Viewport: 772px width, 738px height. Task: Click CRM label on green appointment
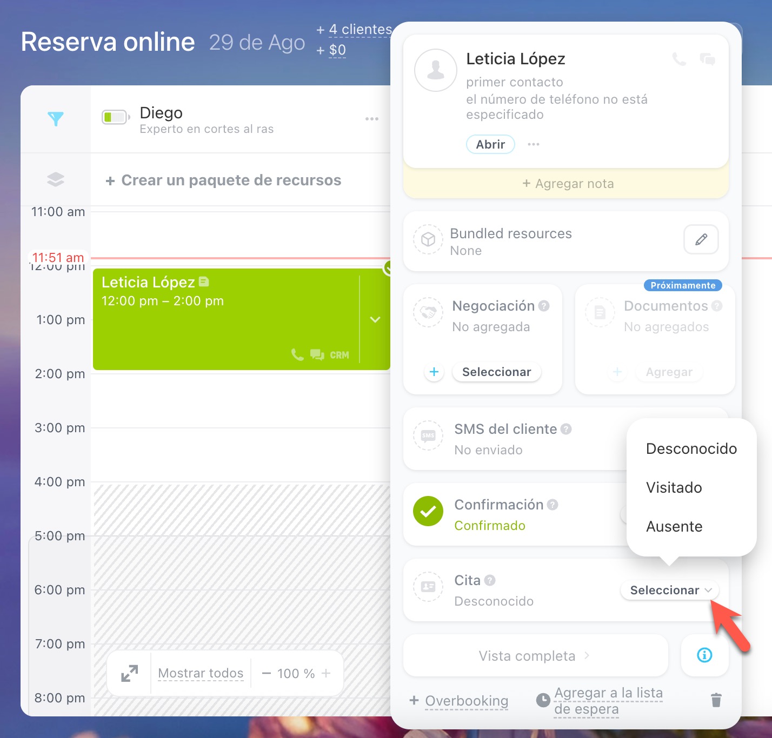point(340,355)
